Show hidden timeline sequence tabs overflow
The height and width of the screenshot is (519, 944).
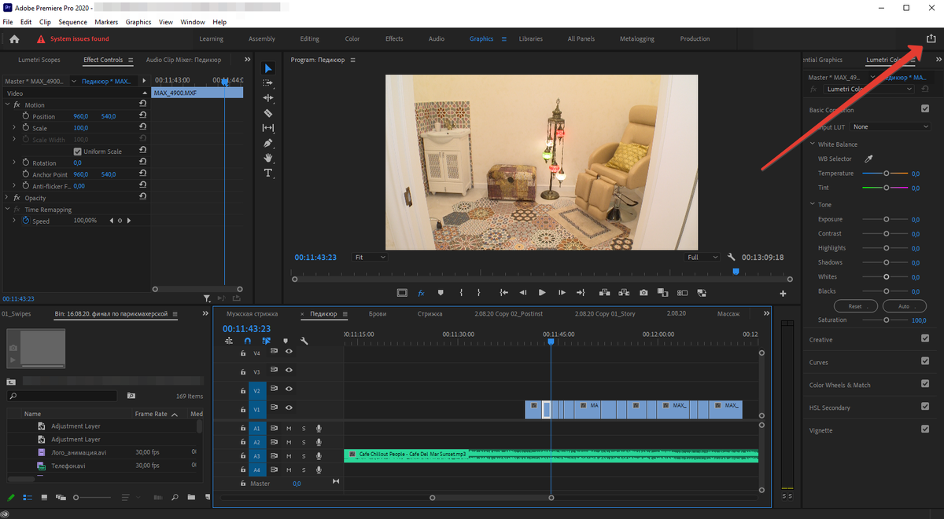768,313
